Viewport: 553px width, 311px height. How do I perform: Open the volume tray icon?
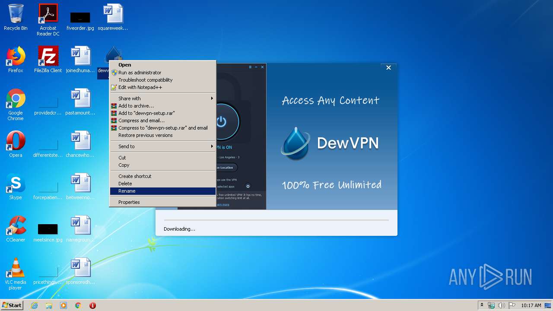[501, 305]
